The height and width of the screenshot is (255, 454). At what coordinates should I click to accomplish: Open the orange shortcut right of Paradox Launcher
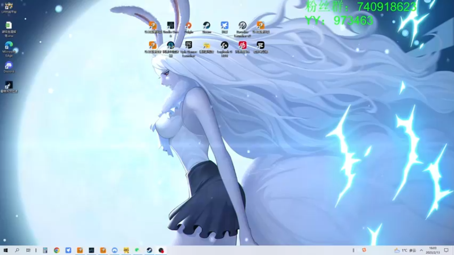260,27
